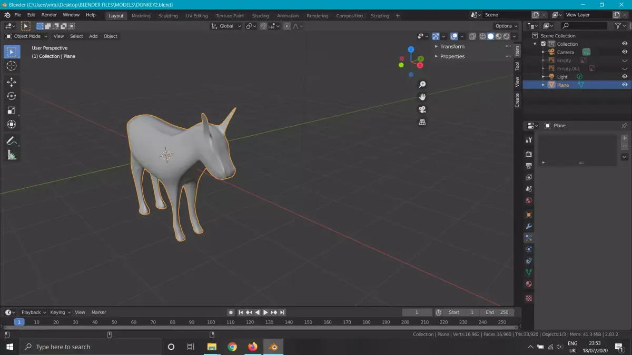This screenshot has width=632, height=355.
Task: Open the Material properties tab
Action: pos(529,284)
